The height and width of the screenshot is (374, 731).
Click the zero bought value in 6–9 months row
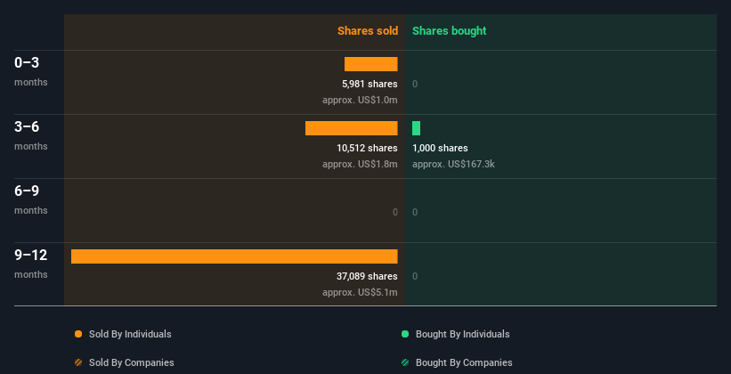[415, 212]
